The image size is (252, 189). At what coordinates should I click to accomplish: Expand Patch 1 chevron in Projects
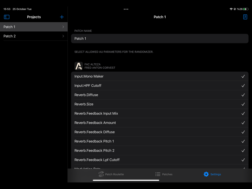pyautogui.click(x=63, y=27)
